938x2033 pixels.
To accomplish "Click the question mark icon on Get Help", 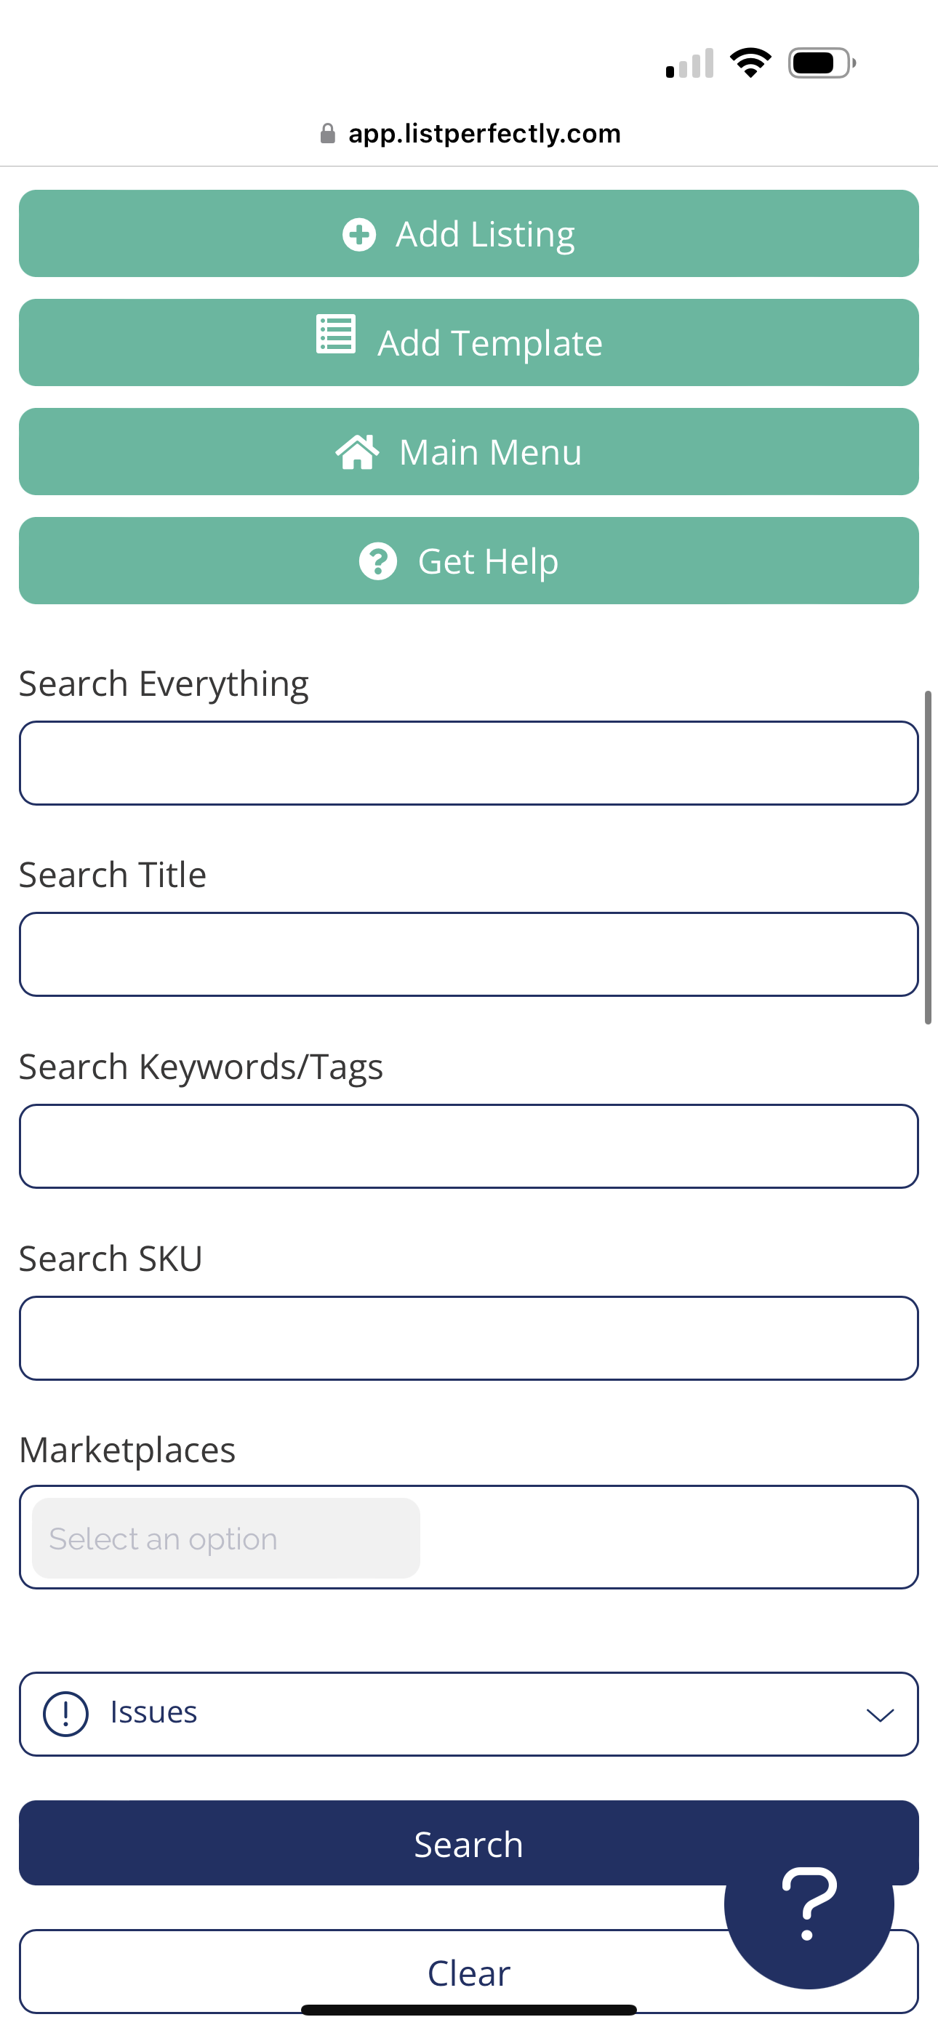I will (x=377, y=561).
